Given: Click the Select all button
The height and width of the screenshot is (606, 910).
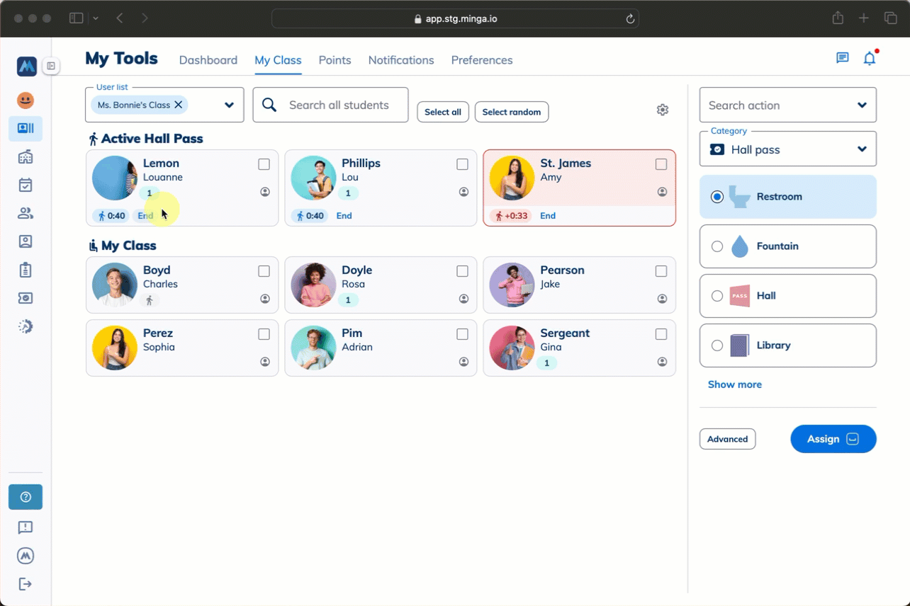Looking at the screenshot, I should pos(443,112).
